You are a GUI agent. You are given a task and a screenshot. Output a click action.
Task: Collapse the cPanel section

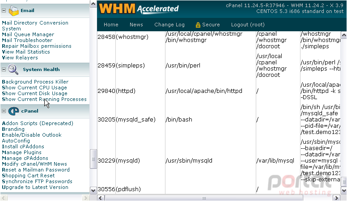click(x=4, y=111)
